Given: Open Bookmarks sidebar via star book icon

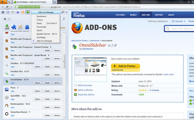Looking at the screenshot, I should click(x=3, y=12).
